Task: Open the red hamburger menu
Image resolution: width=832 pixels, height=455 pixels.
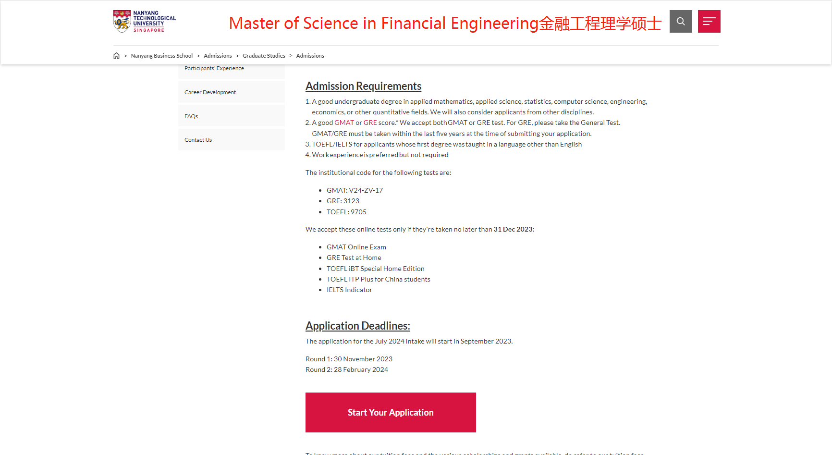Action: [709, 21]
